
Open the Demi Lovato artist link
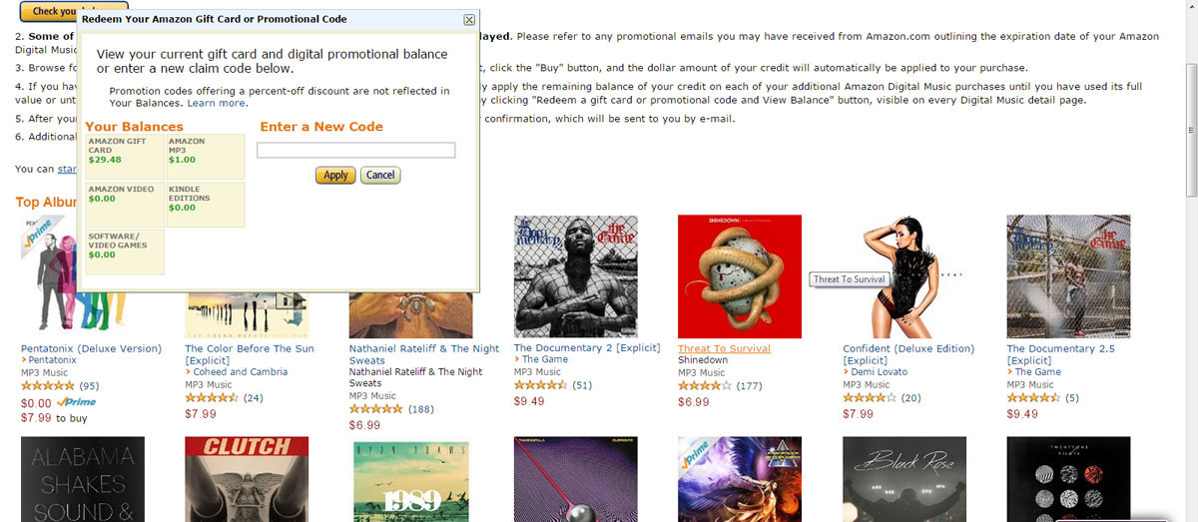pyautogui.click(x=879, y=371)
